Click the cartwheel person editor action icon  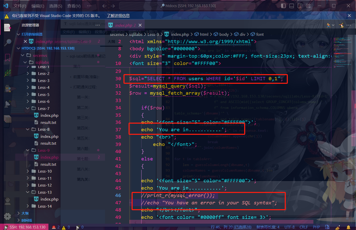(x=341, y=25)
